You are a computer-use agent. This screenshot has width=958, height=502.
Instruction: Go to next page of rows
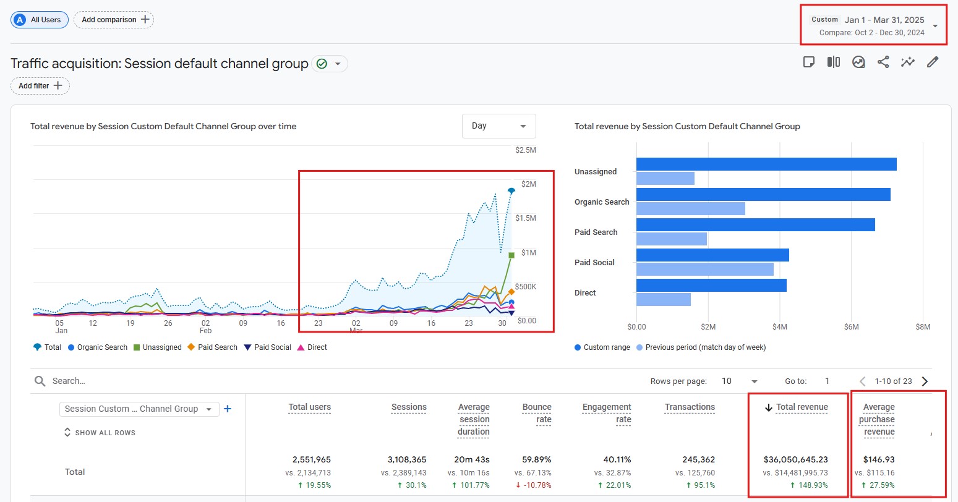pyautogui.click(x=925, y=381)
